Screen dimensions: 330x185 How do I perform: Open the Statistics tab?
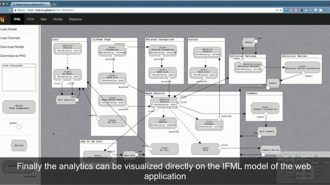click(75, 19)
